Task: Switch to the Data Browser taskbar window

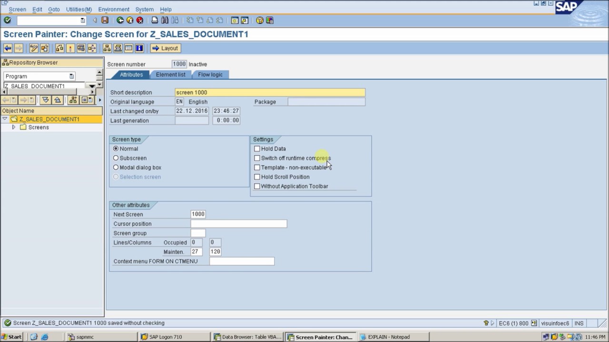Action: tap(248, 337)
